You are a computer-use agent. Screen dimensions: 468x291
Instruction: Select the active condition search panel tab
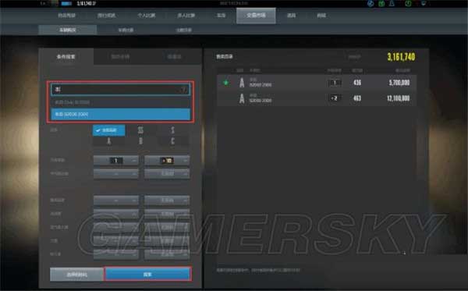[x=66, y=56]
